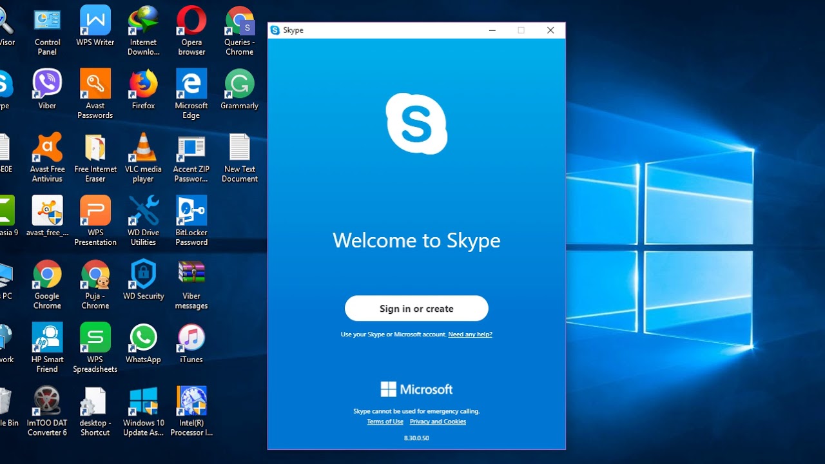Select the VLC media player desktop icon
The image size is (825, 464).
click(x=143, y=158)
